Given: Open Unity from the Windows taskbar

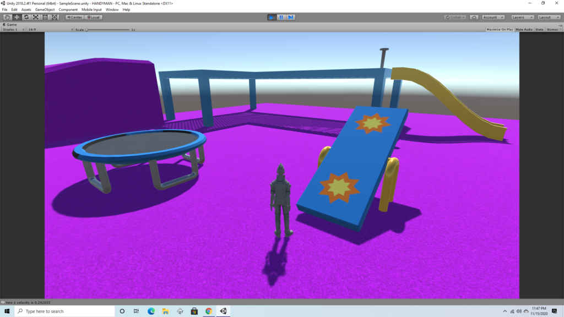Looking at the screenshot, I should [x=223, y=311].
